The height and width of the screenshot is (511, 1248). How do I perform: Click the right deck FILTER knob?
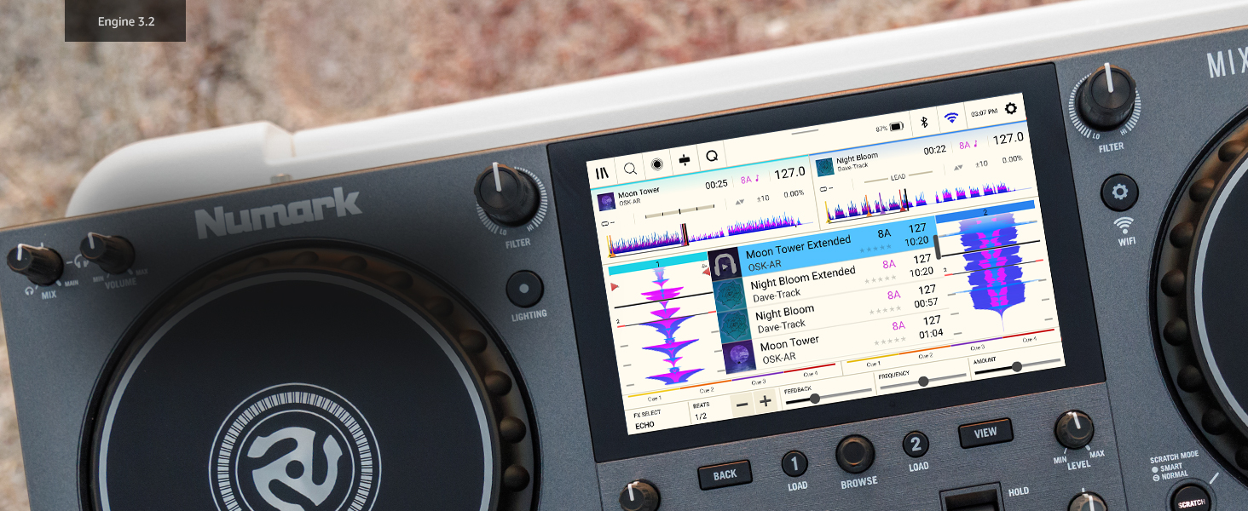[1107, 97]
